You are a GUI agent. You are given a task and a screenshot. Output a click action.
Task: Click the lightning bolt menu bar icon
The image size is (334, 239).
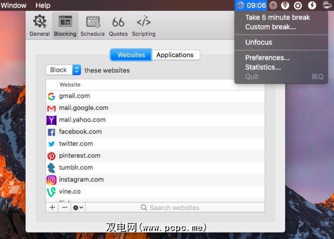coord(312,5)
